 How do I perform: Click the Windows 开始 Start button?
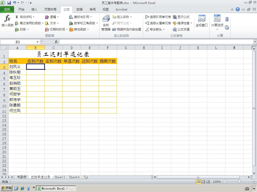(x=7, y=188)
